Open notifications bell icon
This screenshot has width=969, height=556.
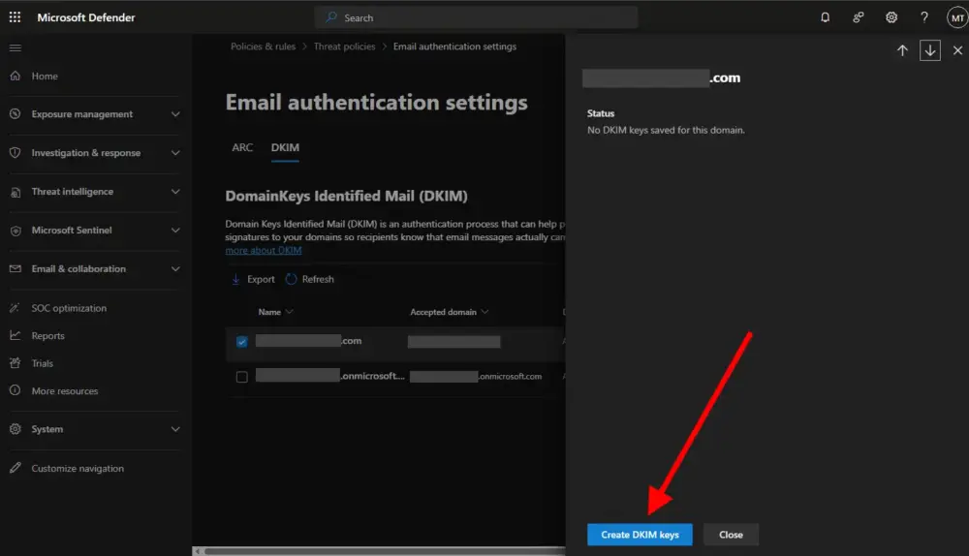(825, 17)
